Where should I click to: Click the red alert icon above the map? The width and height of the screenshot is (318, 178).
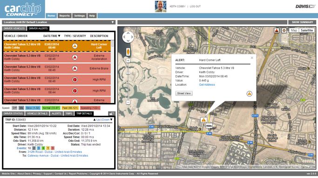(277, 31)
